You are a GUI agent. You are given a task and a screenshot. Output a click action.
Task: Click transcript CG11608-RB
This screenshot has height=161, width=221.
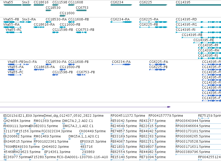(71, 22)
